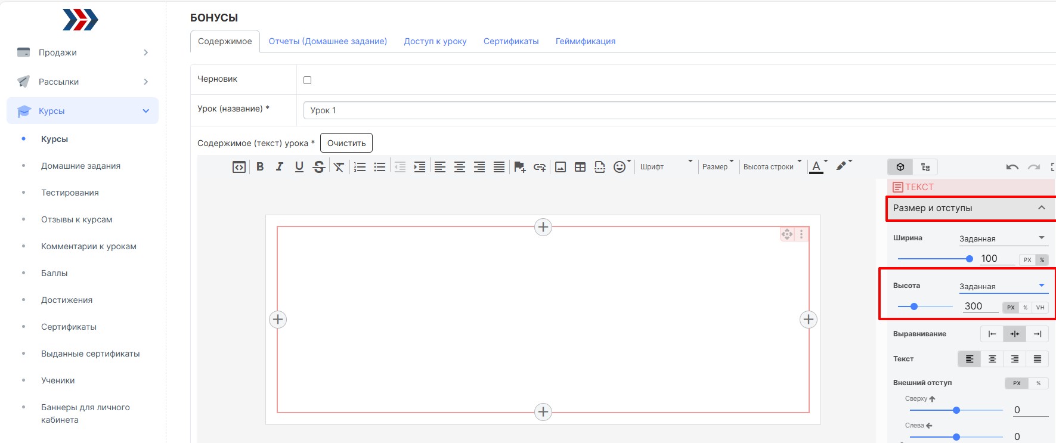Click the Очистить button
Screen dimensions: 1056x443
click(346, 143)
